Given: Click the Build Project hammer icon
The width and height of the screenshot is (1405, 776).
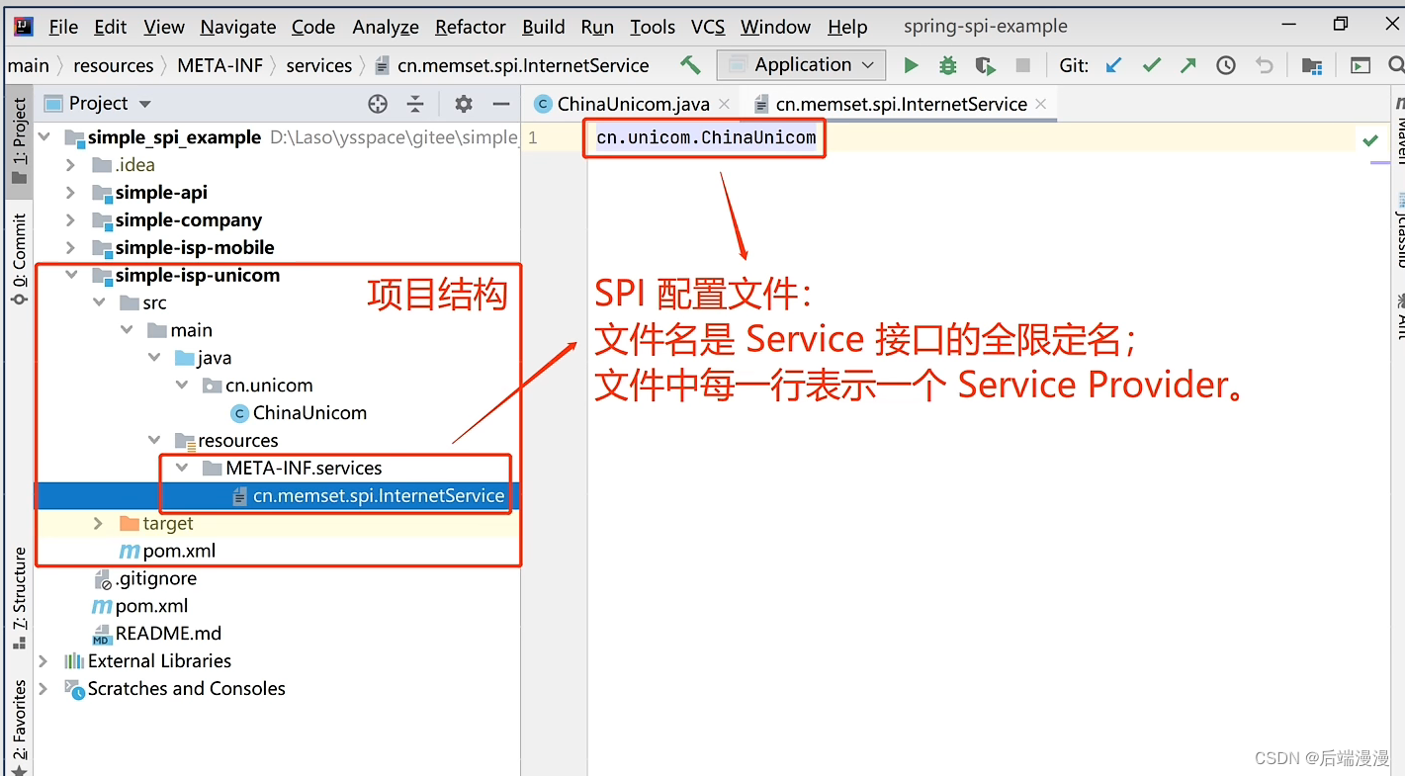Looking at the screenshot, I should 690,65.
